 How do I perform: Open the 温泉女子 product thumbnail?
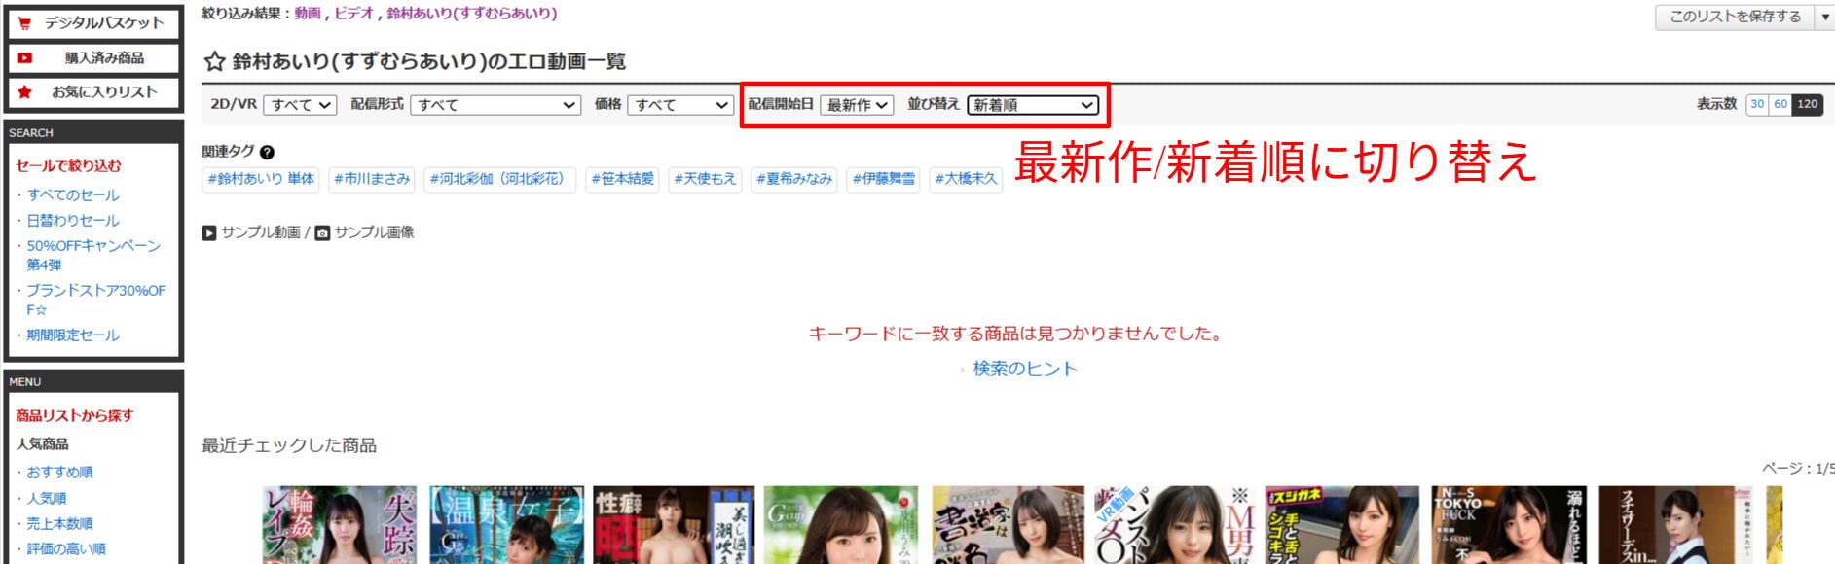507,525
